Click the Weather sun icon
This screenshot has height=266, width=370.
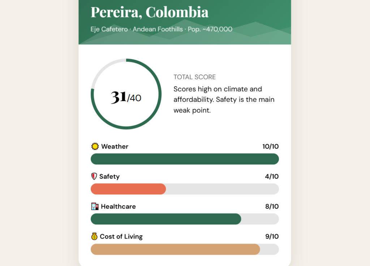click(95, 146)
